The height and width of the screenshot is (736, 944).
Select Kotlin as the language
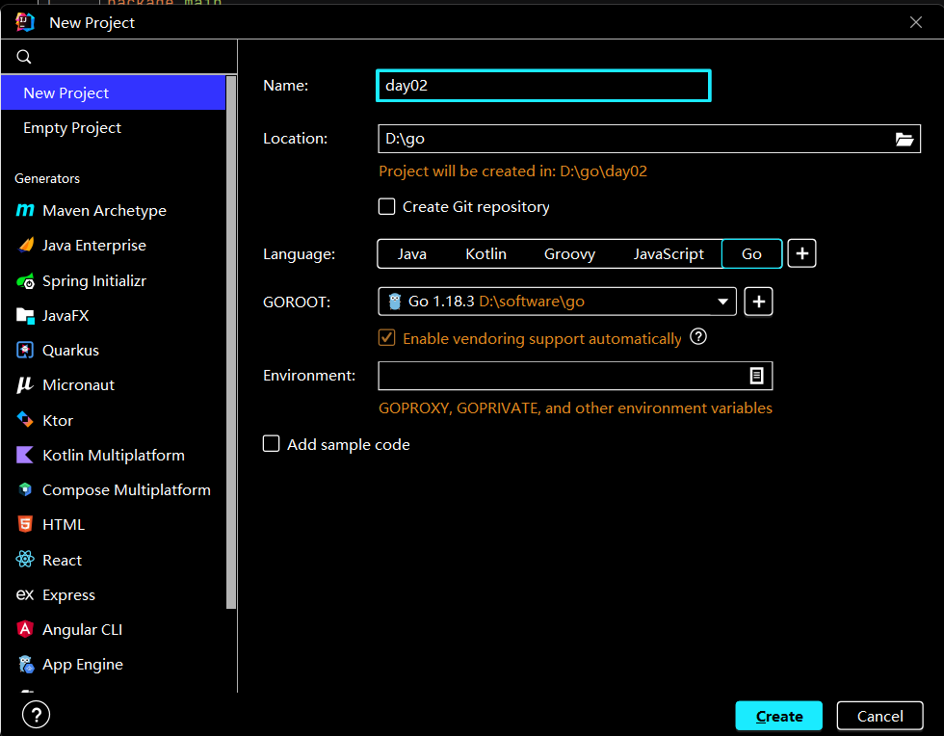pos(485,254)
